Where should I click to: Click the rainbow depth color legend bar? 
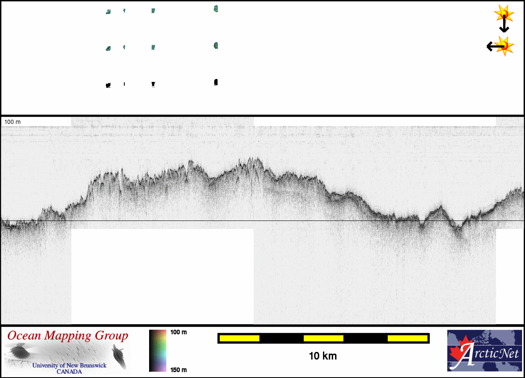pyautogui.click(x=157, y=351)
